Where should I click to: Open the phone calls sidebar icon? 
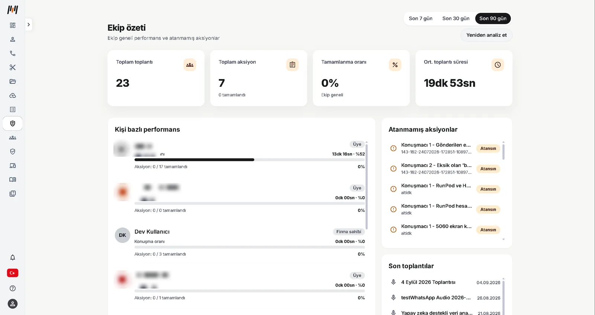(x=13, y=53)
